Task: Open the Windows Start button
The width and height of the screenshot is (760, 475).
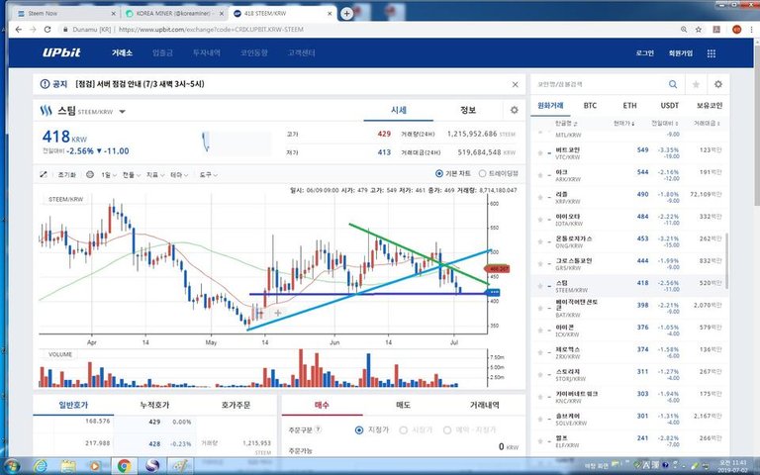Action: click(x=11, y=466)
